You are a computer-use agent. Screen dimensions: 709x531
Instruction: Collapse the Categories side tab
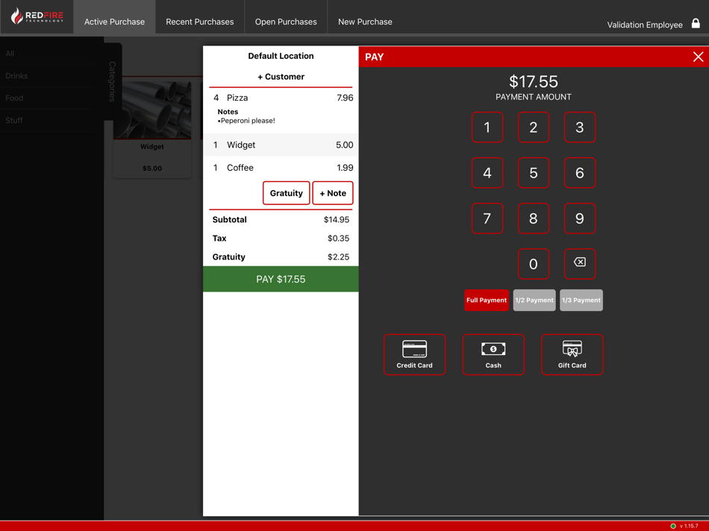tap(113, 81)
